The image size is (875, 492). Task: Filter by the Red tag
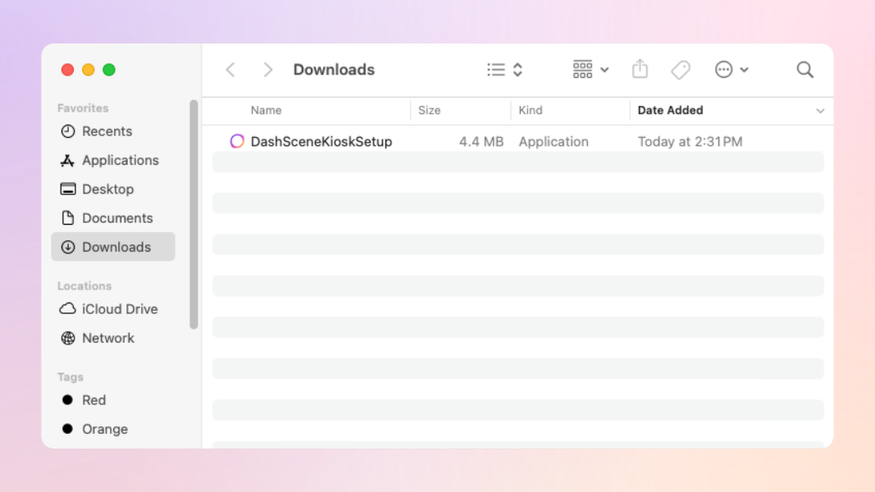pyautogui.click(x=112, y=400)
